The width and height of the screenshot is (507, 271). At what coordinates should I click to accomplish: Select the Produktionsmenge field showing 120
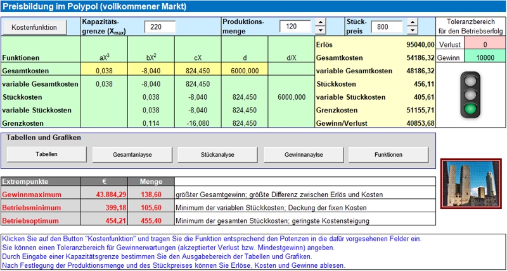coord(295,27)
